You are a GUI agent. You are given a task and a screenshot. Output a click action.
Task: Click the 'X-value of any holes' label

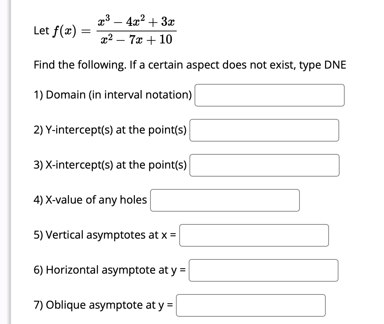click(x=90, y=200)
